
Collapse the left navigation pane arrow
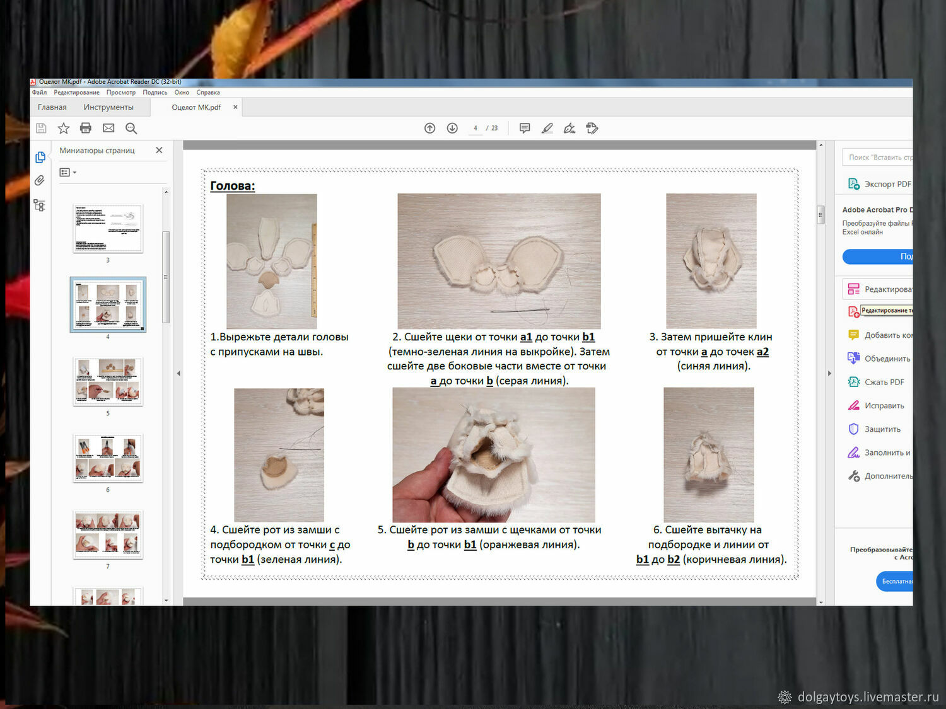pos(178,374)
